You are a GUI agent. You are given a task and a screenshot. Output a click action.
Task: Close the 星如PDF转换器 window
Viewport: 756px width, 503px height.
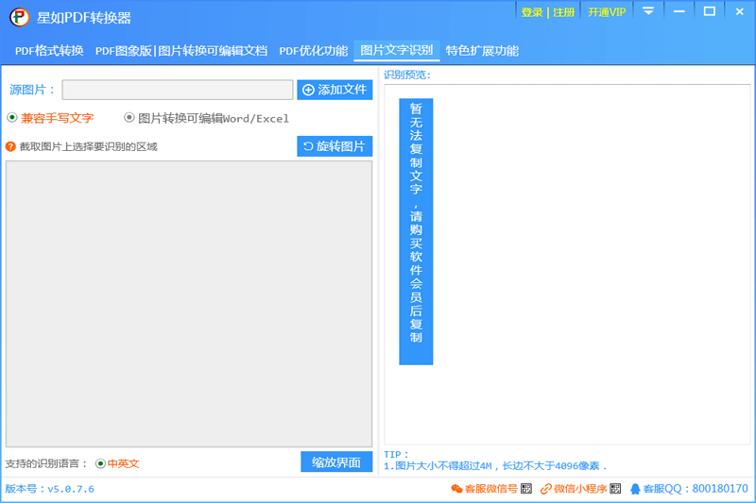(740, 11)
